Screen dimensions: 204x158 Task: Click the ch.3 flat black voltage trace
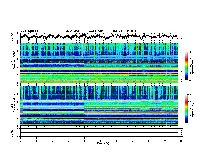click(x=99, y=132)
